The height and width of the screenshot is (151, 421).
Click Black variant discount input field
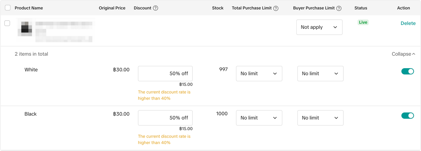point(165,118)
